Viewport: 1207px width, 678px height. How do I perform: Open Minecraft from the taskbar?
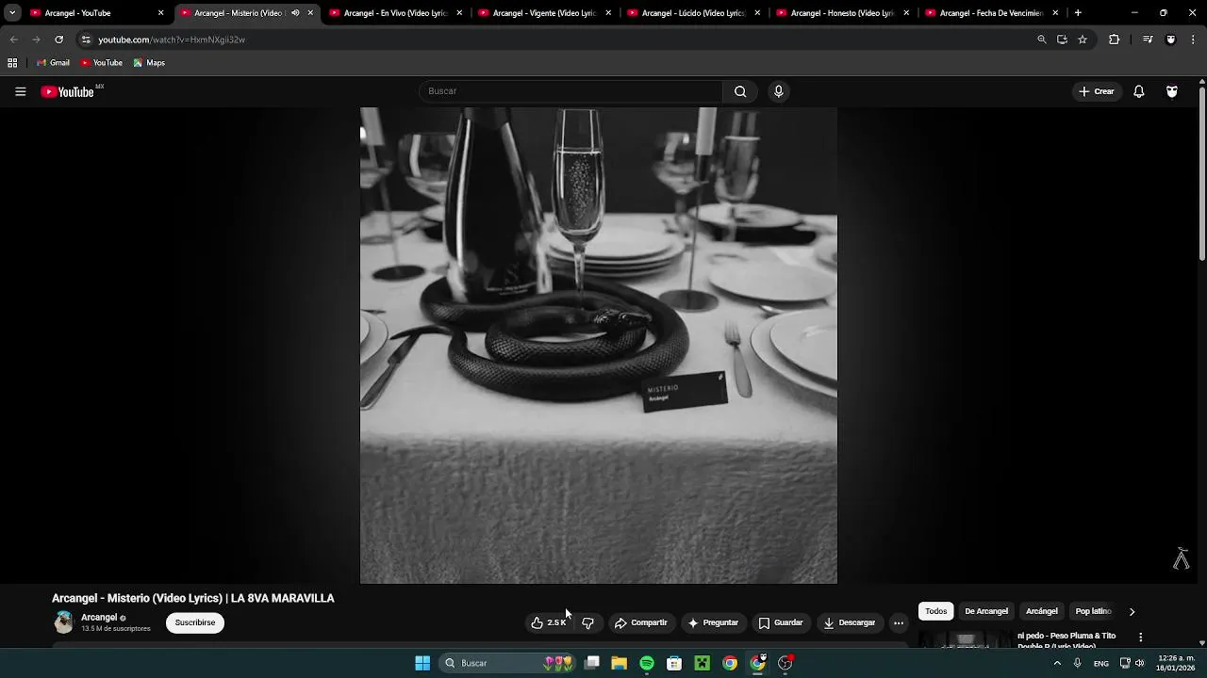(702, 663)
